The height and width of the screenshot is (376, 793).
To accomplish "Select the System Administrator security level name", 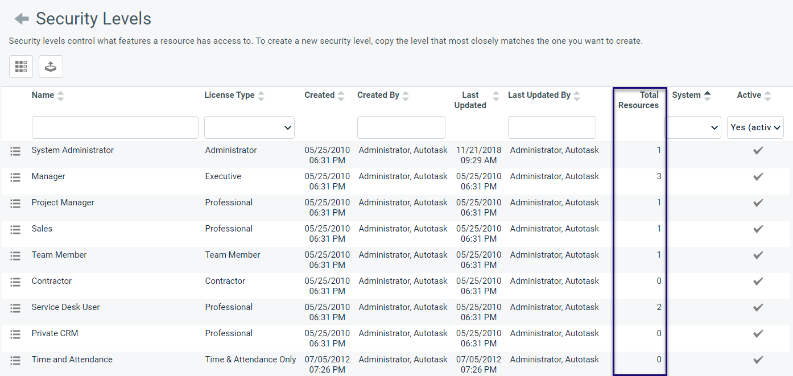I will tap(72, 150).
